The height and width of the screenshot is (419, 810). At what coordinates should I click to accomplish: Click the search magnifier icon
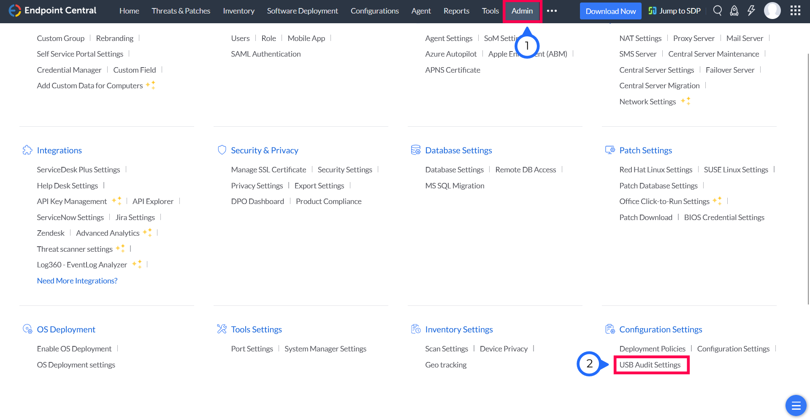click(x=717, y=11)
